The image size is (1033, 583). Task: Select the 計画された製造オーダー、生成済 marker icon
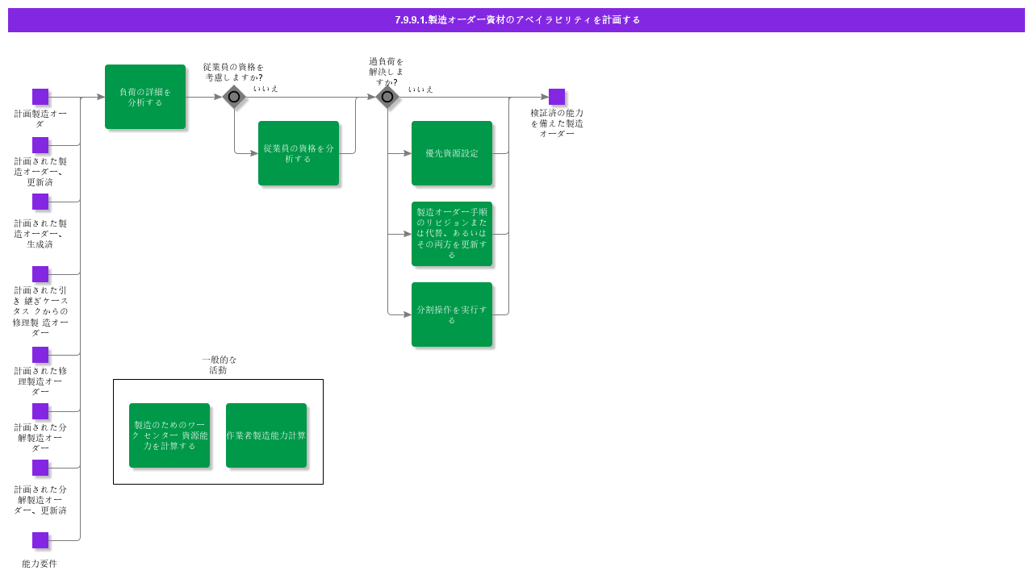point(40,202)
